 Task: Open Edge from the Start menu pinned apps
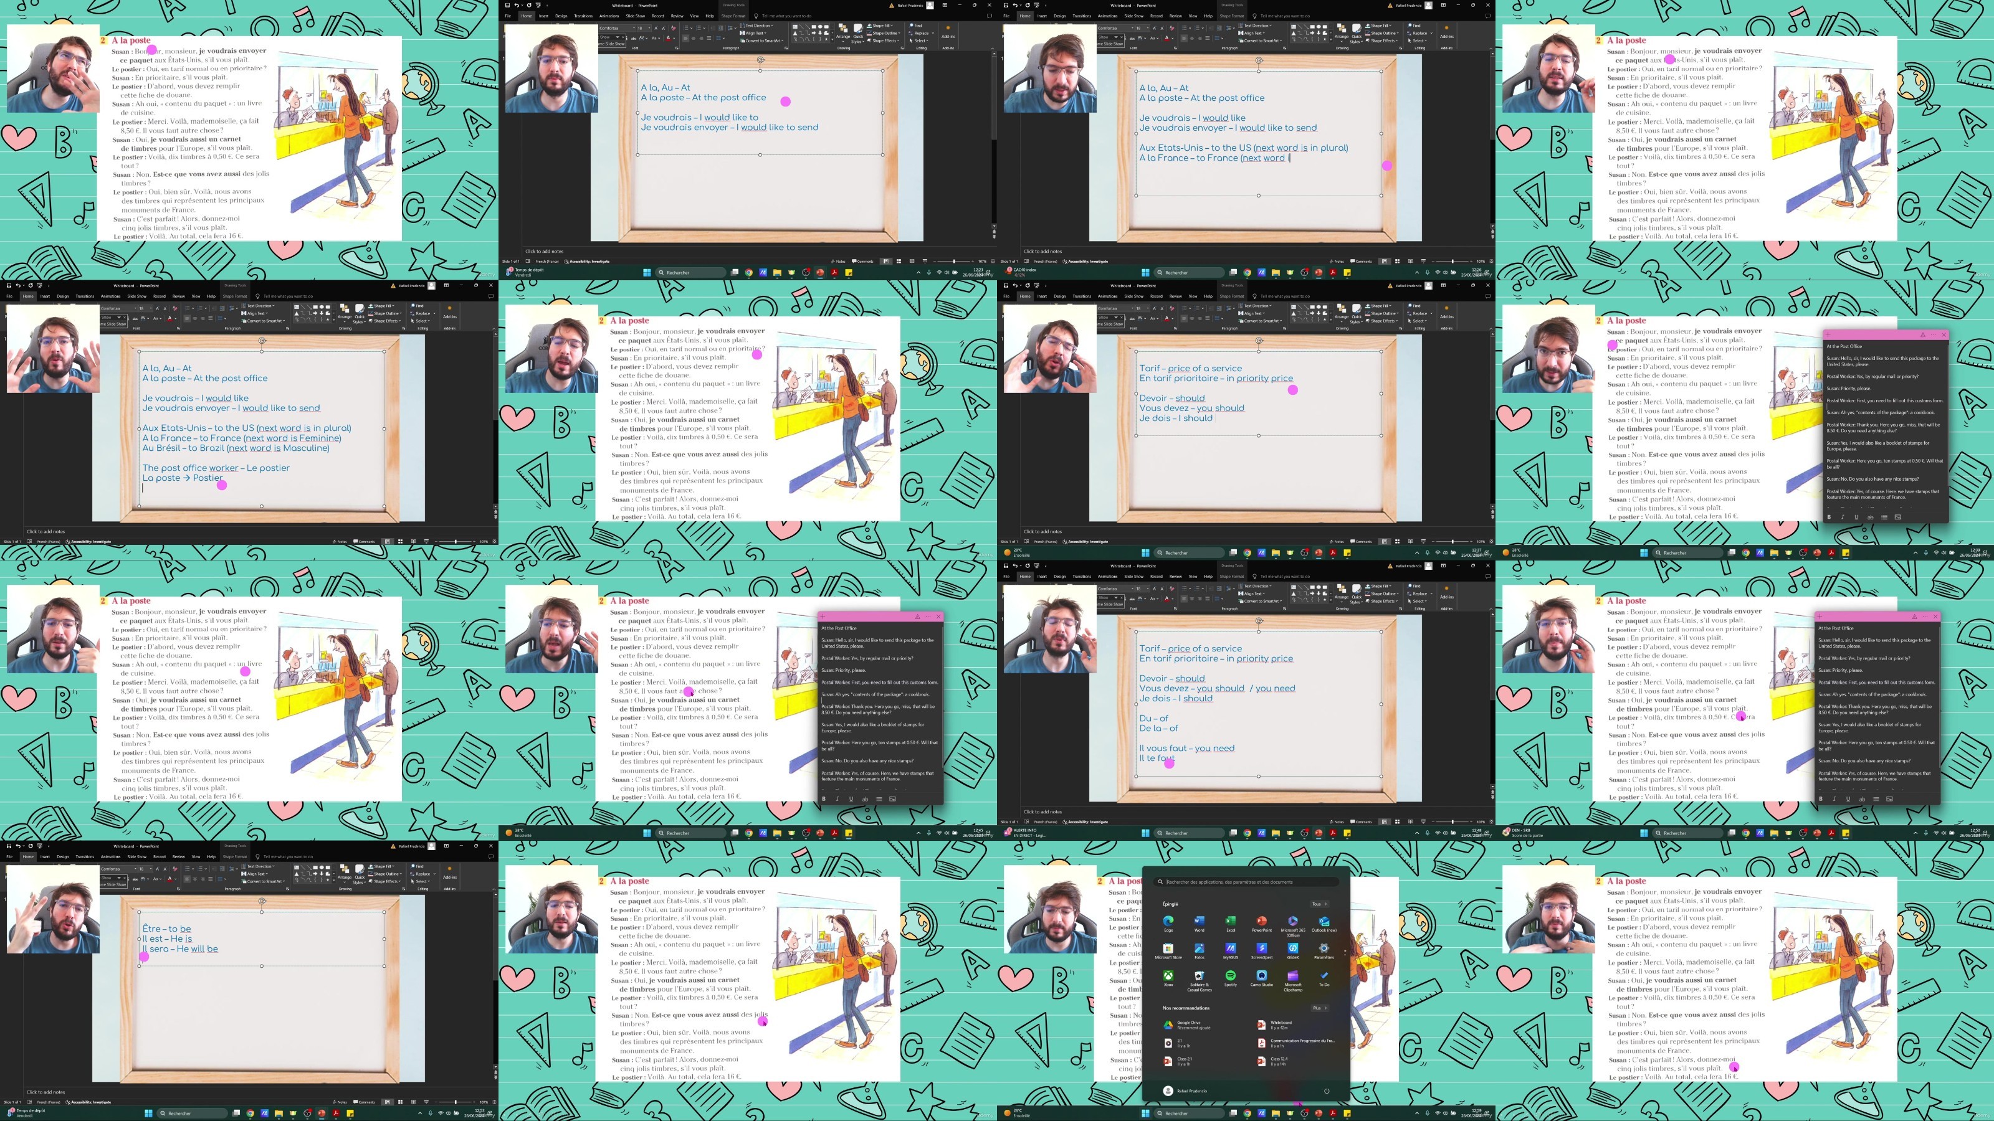(1168, 923)
